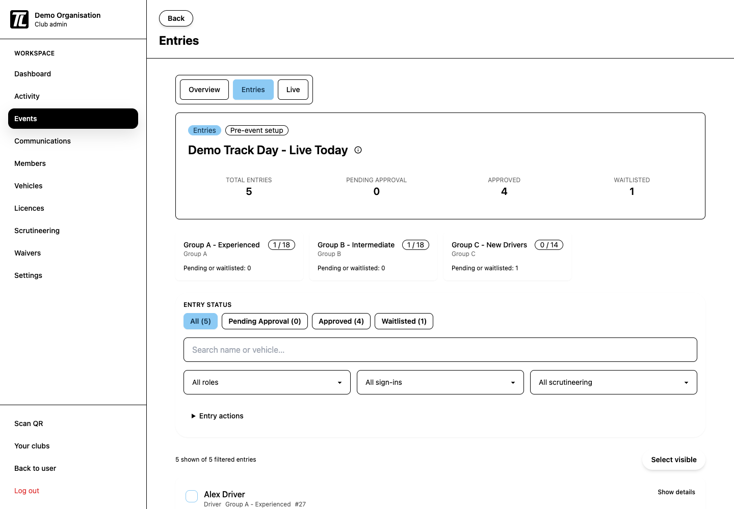Open Licences in the sidebar
Image resolution: width=734 pixels, height=509 pixels.
click(x=73, y=208)
